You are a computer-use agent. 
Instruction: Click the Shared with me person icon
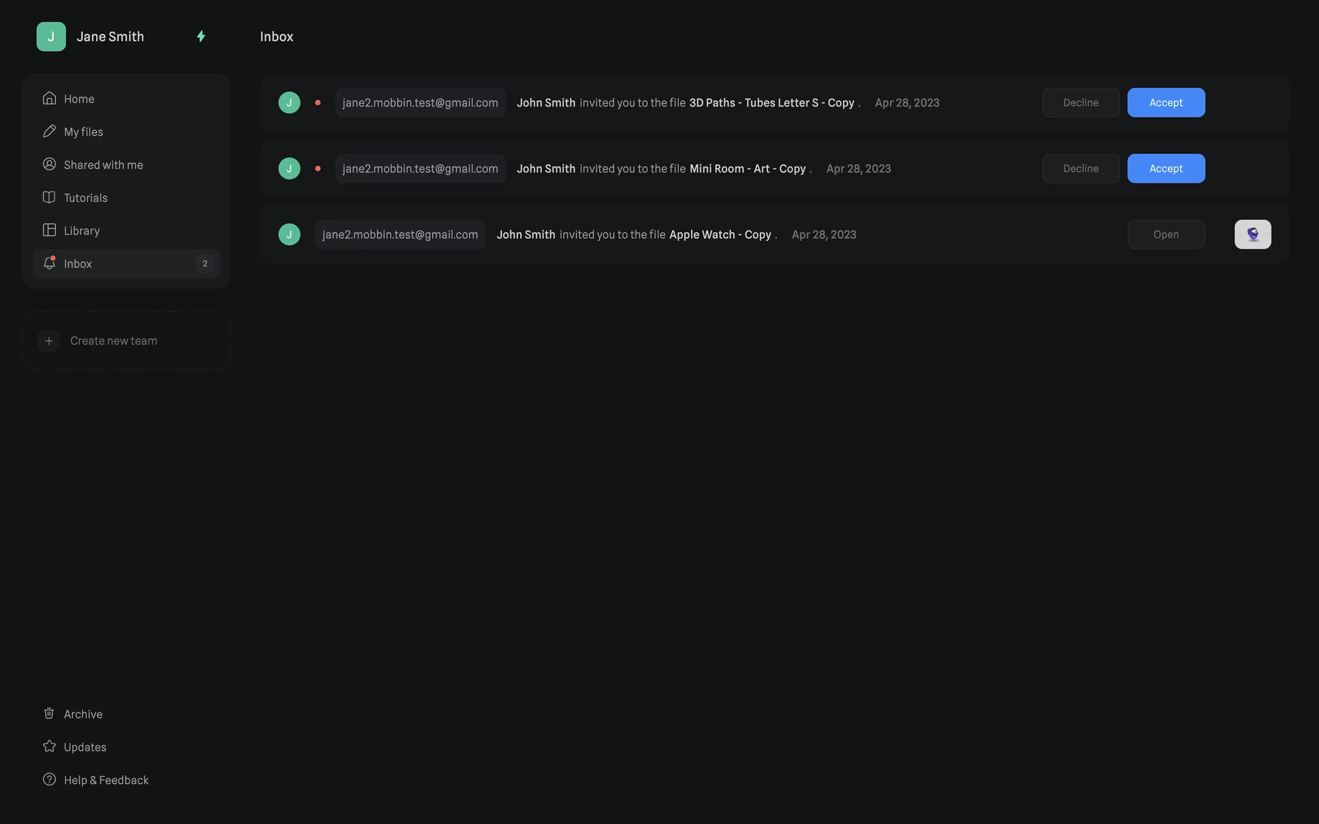(49, 164)
